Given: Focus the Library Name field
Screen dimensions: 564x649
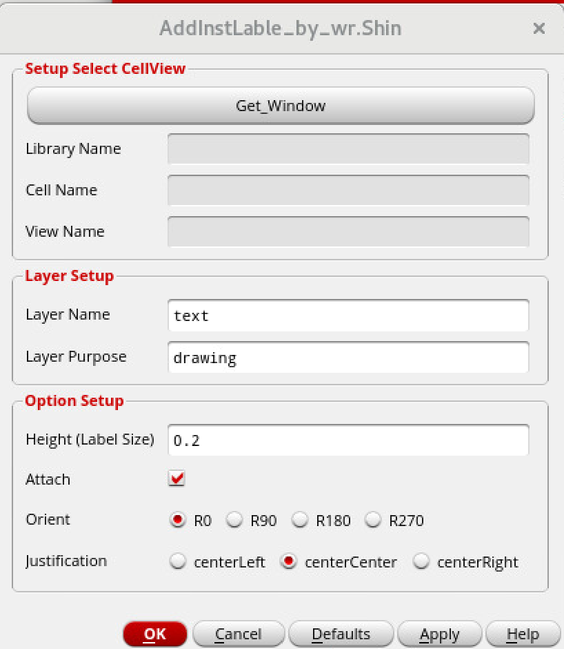Looking at the screenshot, I should 348,148.
